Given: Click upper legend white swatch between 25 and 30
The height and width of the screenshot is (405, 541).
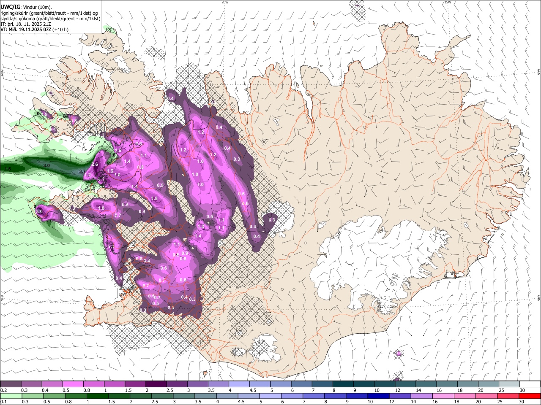Looking at the screenshot, I should tap(509, 384).
